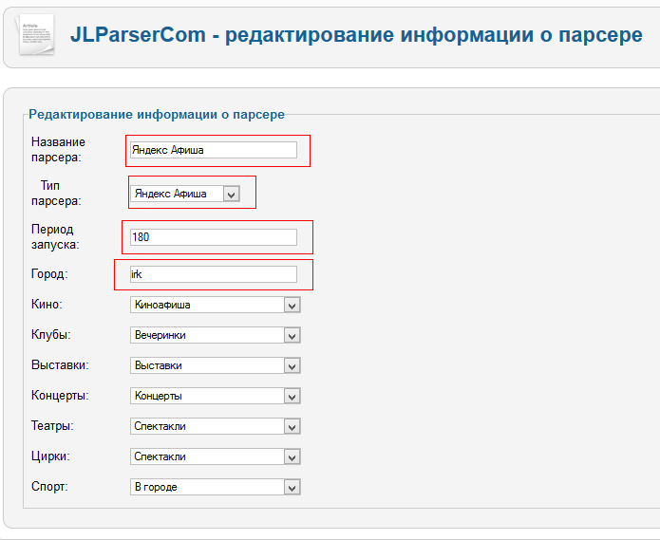Click the 'Тип парсера:' label
Image resolution: width=660 pixels, height=540 pixels.
coord(56,193)
